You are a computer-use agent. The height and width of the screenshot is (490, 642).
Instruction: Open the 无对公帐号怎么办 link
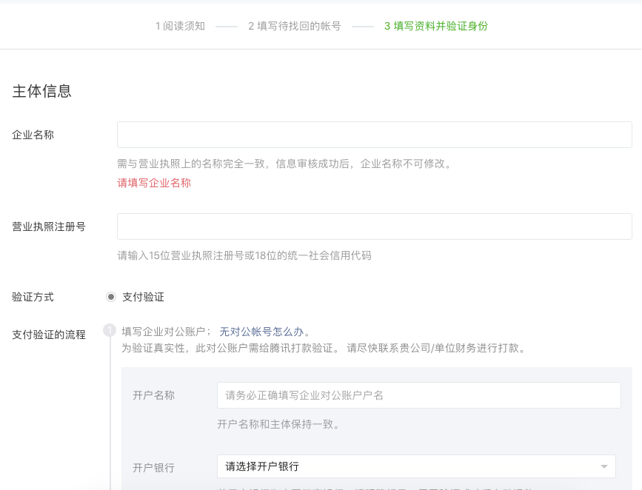pyautogui.click(x=261, y=332)
